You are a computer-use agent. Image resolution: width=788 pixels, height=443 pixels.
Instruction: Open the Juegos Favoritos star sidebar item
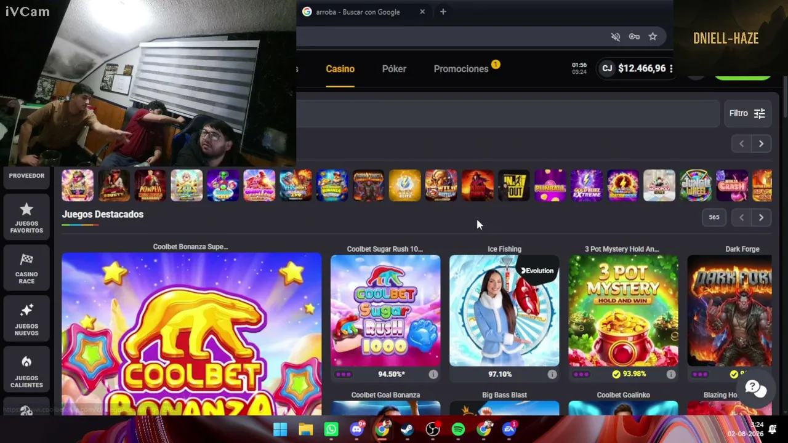(x=26, y=217)
